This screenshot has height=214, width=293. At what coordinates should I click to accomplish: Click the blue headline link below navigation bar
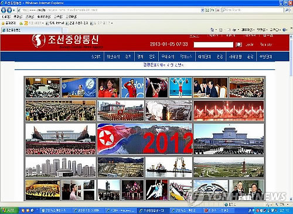point(163,65)
